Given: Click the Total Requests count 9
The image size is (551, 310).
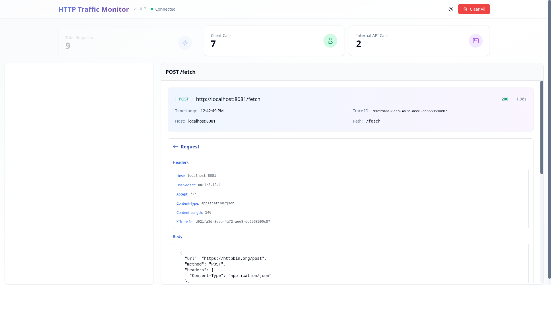Looking at the screenshot, I should click(68, 46).
